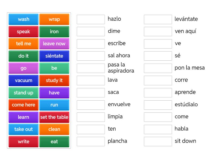Select the answer box for 'estúdialo'
This screenshot has width=214, height=161.
pos(158,105)
